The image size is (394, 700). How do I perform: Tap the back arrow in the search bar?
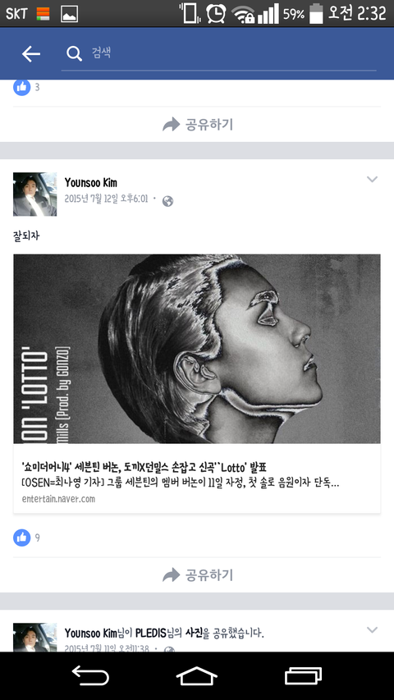[x=31, y=54]
